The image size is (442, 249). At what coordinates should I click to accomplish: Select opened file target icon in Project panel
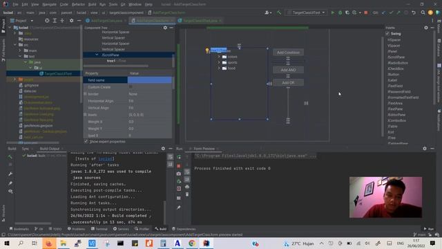point(47,21)
